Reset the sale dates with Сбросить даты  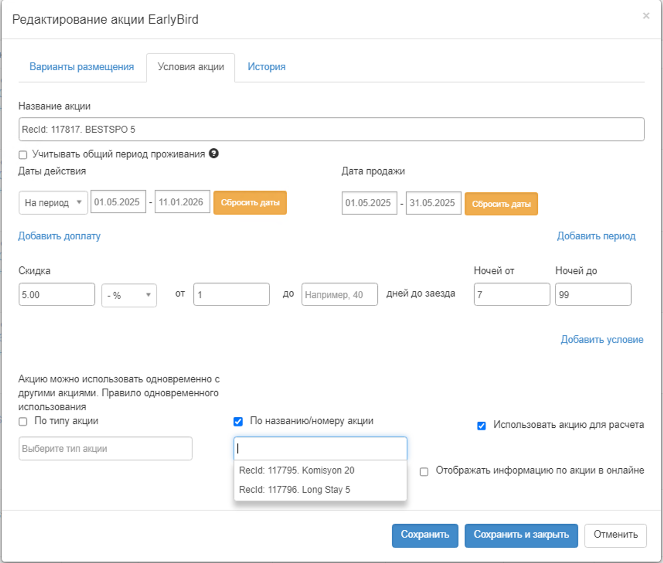tap(501, 204)
